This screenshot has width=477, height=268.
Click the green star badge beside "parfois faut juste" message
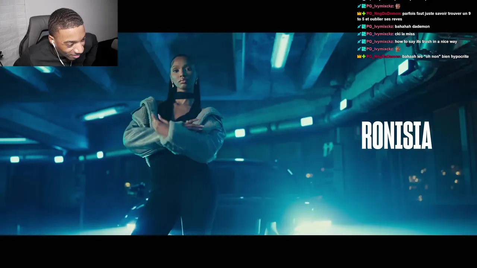click(x=364, y=13)
